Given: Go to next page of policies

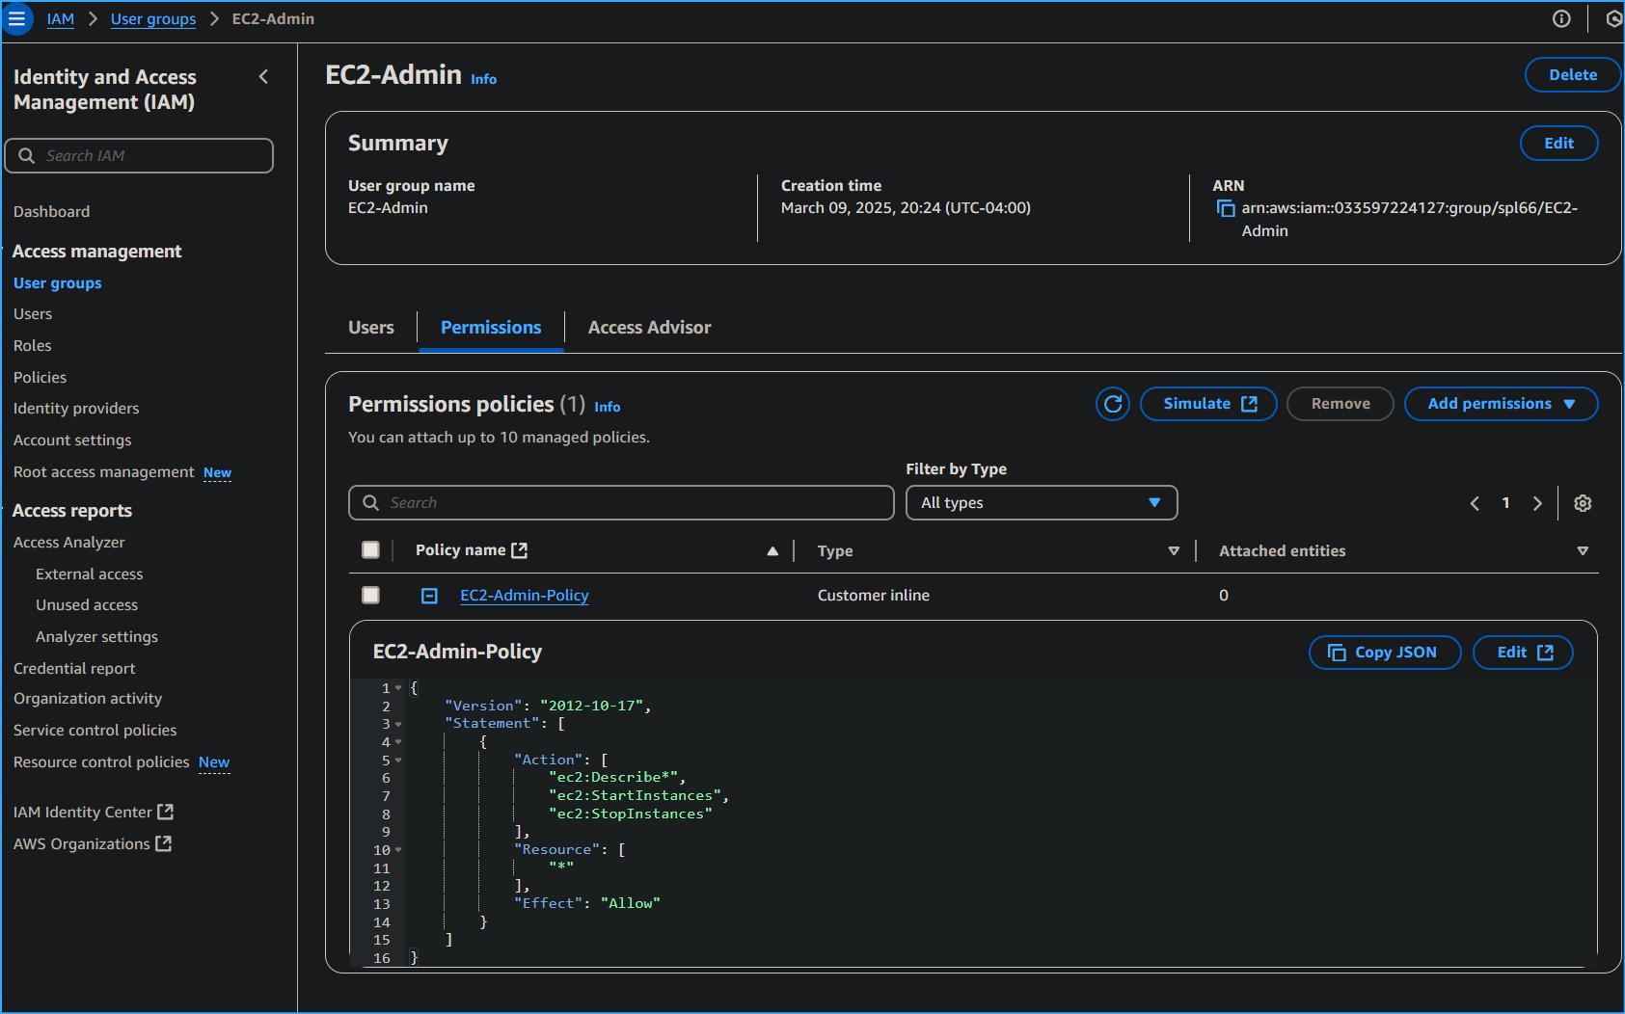Looking at the screenshot, I should click(x=1537, y=503).
